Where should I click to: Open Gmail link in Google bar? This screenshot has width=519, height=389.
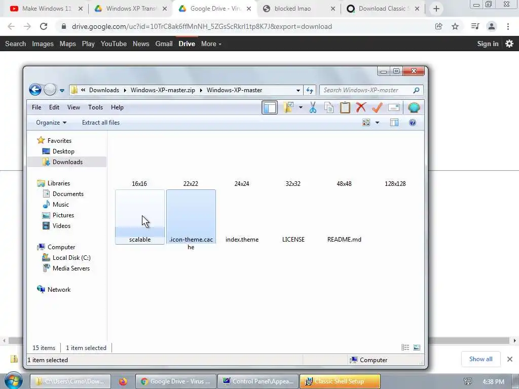164,44
